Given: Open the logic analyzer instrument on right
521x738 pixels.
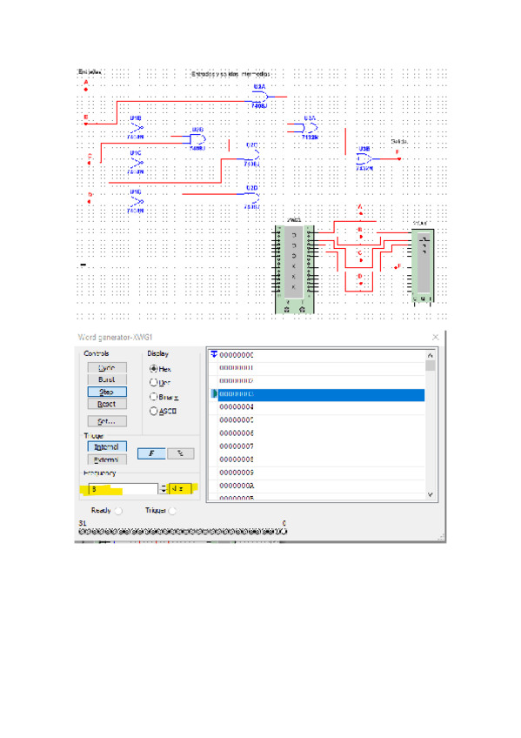Looking at the screenshot, I should pyautogui.click(x=422, y=265).
